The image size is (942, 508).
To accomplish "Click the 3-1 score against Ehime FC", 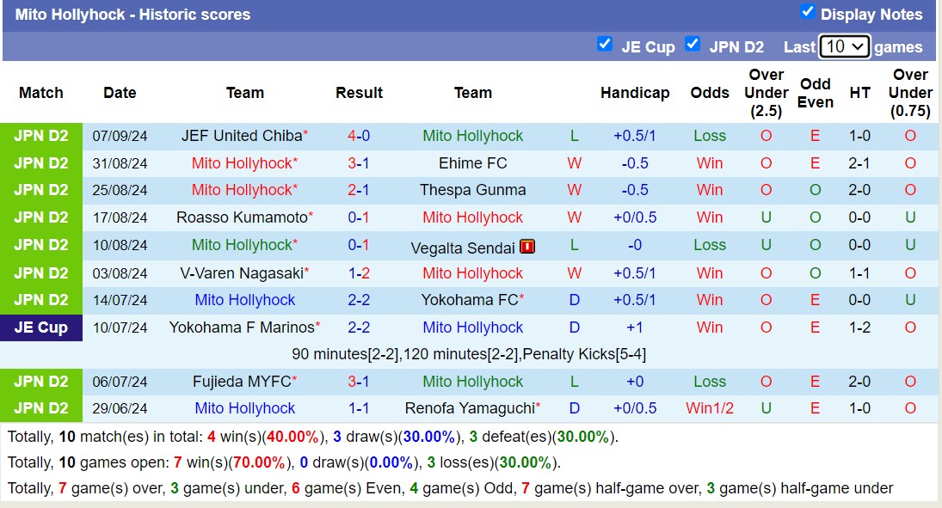I will 359,163.
